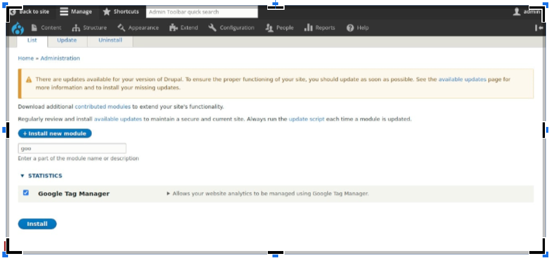
Task: Uncheck the Google Tag Manager checkbox
Action: coord(26,193)
